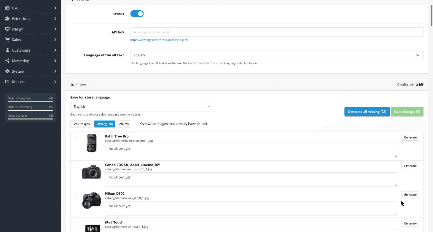Click the Palm Treo Pro phone thumbnail
Screen dimensions: 433x232
92,143
